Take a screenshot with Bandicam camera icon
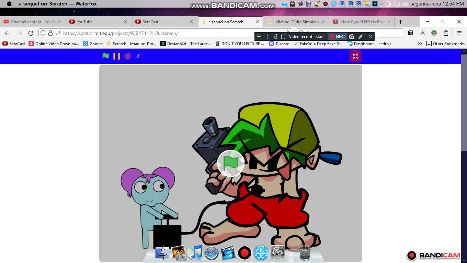This screenshot has width=467, height=263. (352, 36)
